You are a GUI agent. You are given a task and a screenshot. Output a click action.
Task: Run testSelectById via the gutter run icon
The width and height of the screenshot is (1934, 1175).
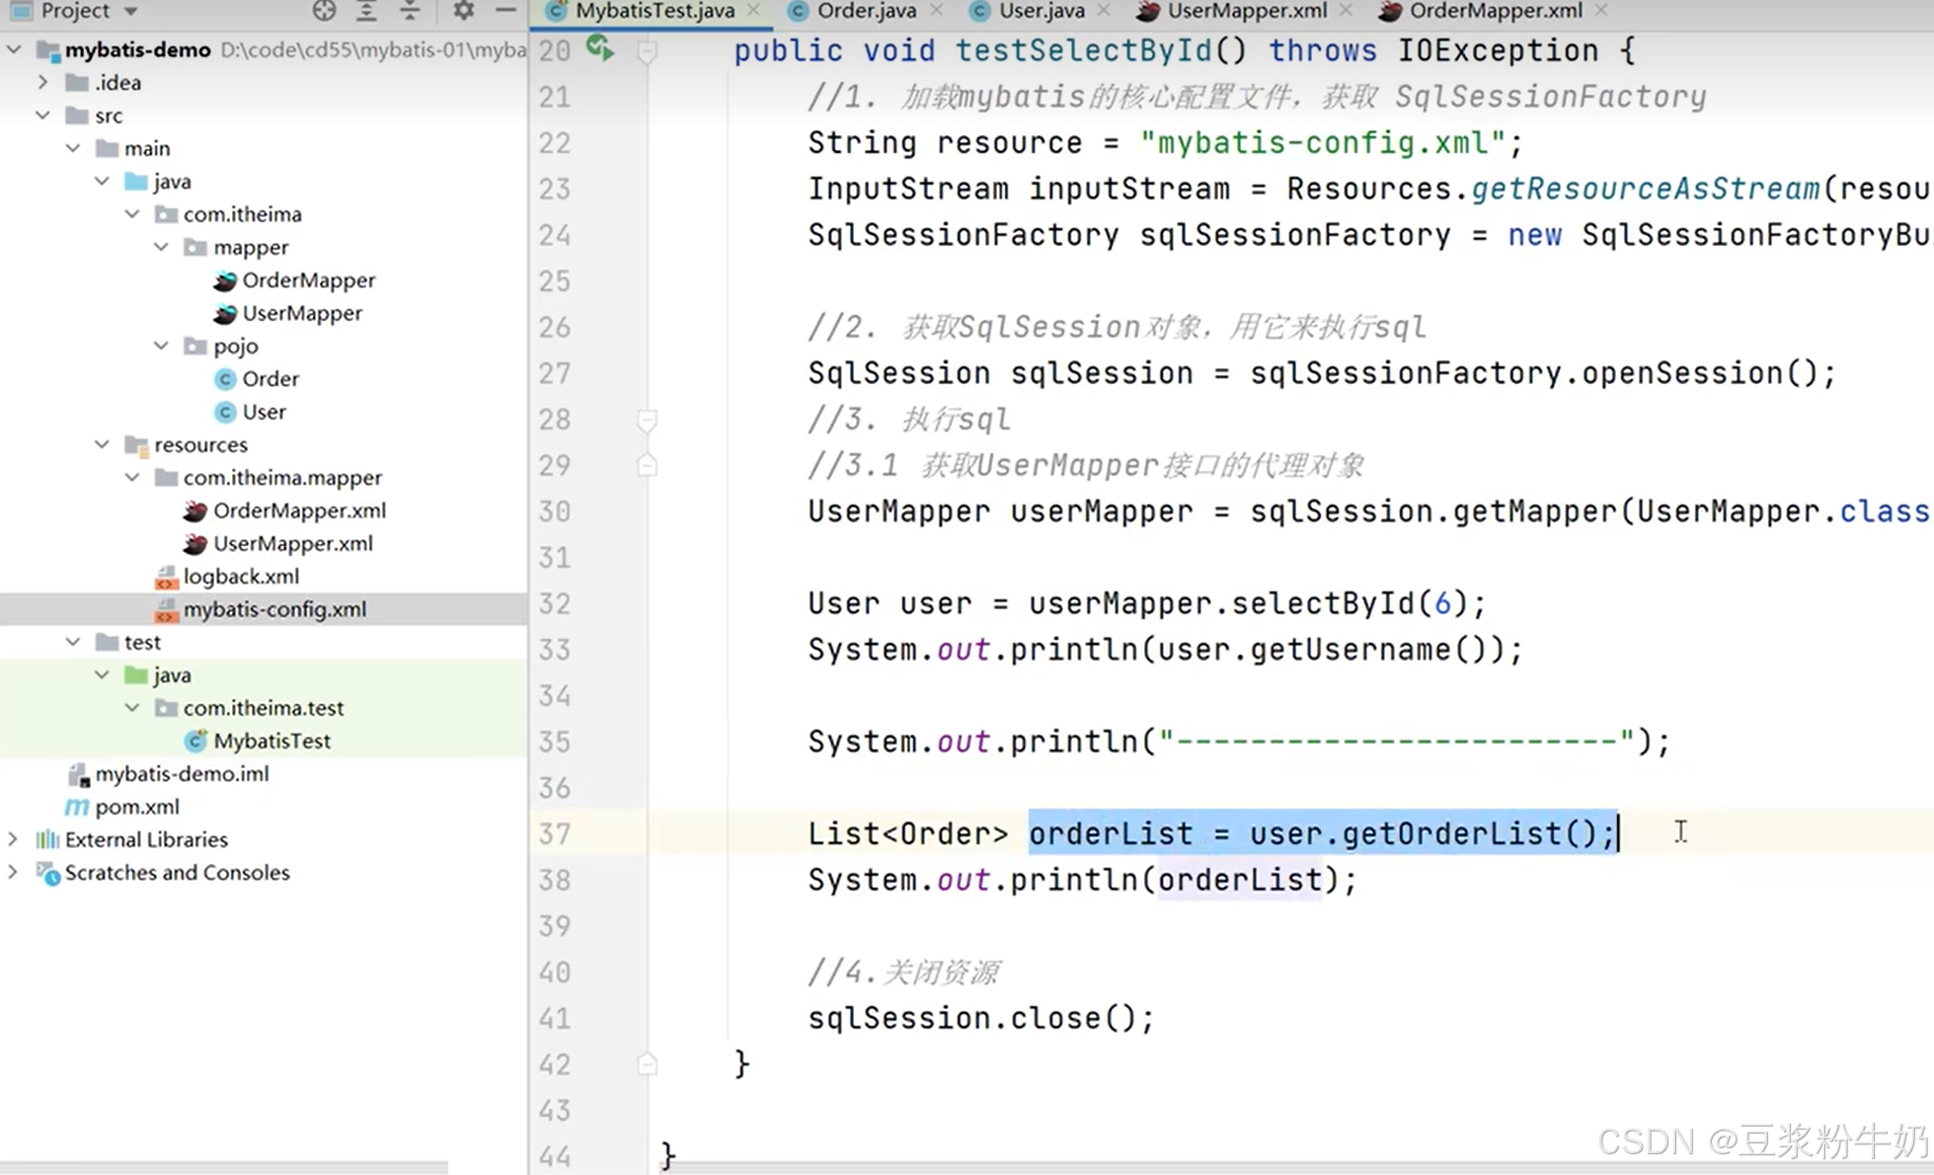click(x=599, y=47)
